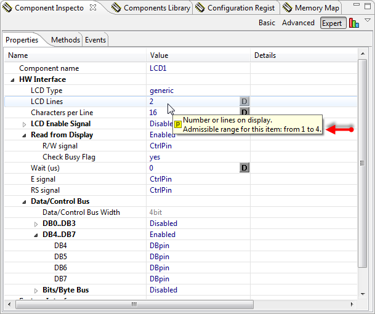Click the D button for Wait (us)
This screenshot has height=314, width=375.
coord(244,168)
